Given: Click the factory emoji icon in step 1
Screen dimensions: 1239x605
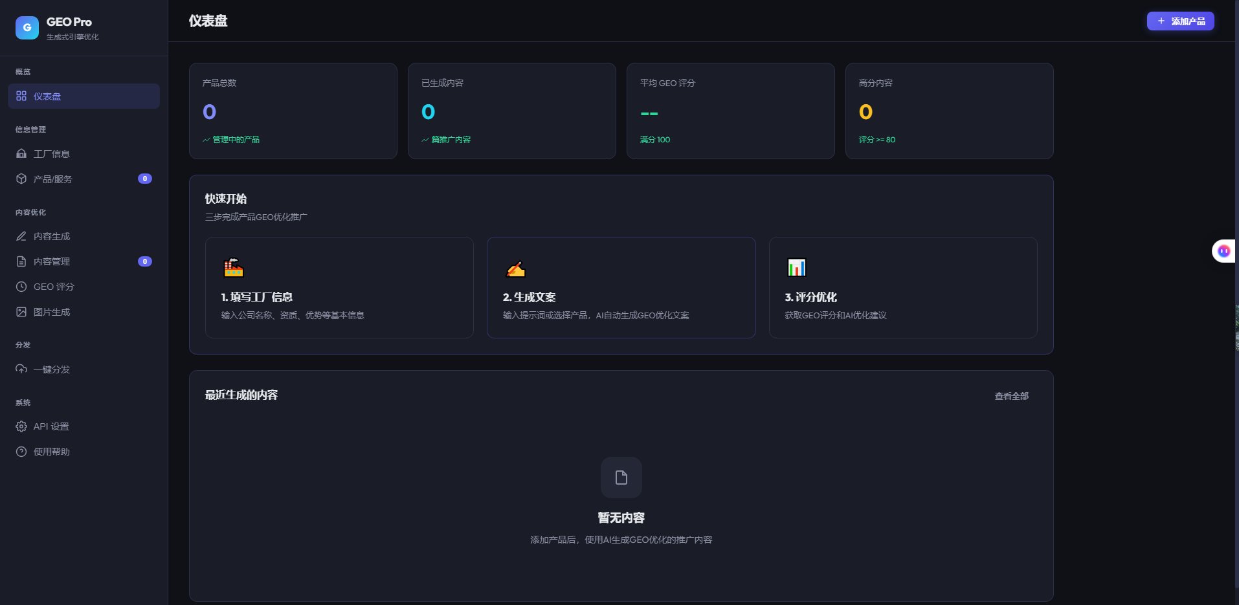Looking at the screenshot, I should coord(234,267).
